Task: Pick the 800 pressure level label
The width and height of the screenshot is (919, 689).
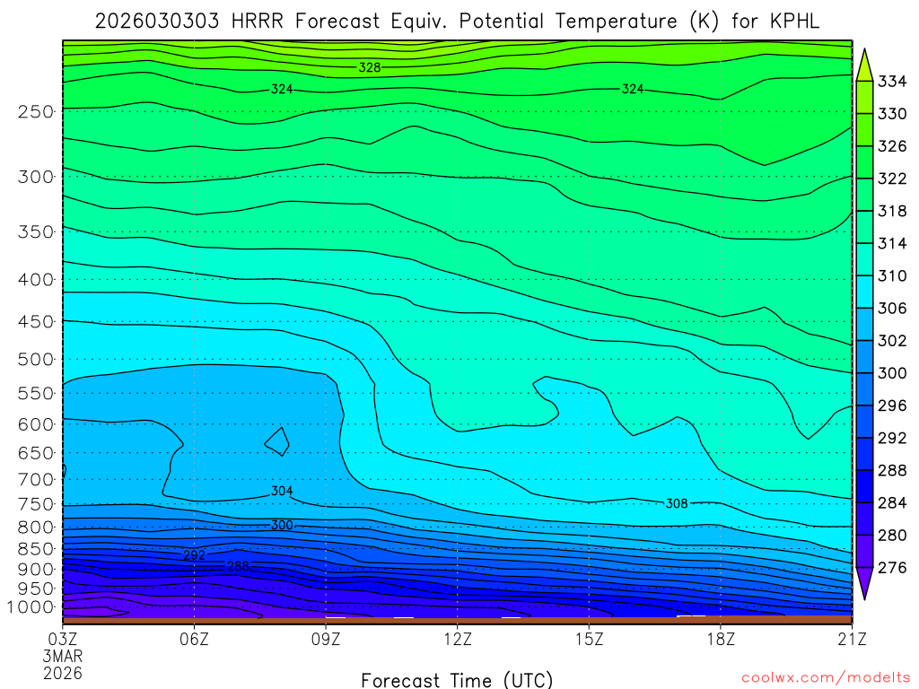Action: click(36, 528)
